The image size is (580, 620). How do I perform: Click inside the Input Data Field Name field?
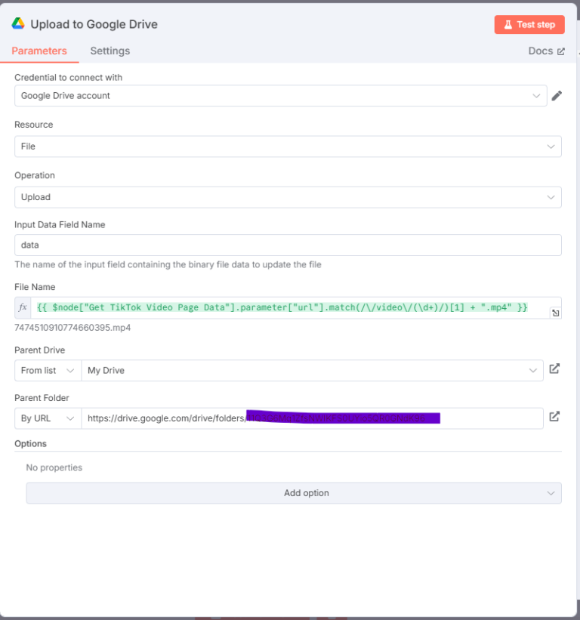[x=287, y=245]
